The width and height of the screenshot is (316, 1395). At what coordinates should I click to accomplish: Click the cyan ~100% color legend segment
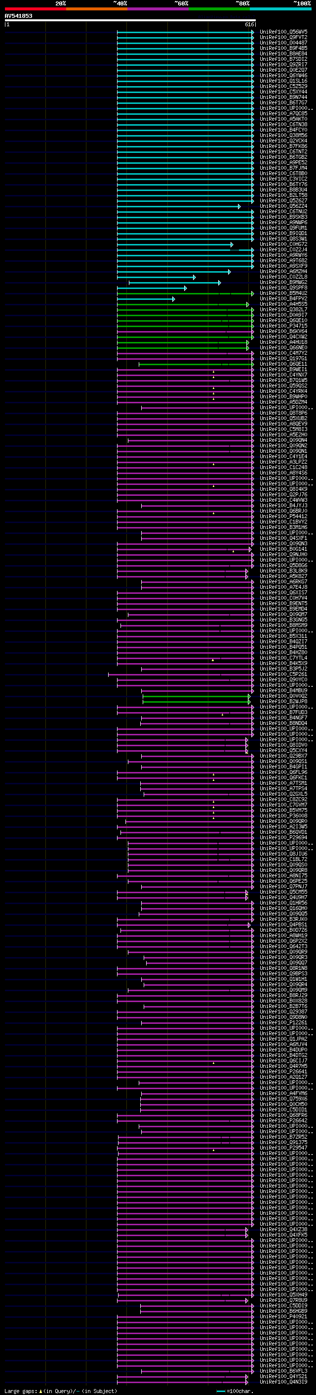point(280,9)
